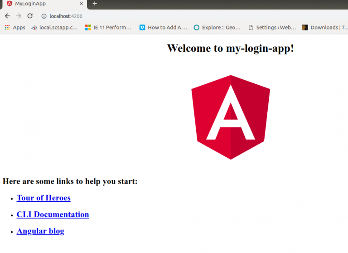Open the Apps bookmarks shortcut
Screen dimensions: 348x253
(x=15, y=28)
